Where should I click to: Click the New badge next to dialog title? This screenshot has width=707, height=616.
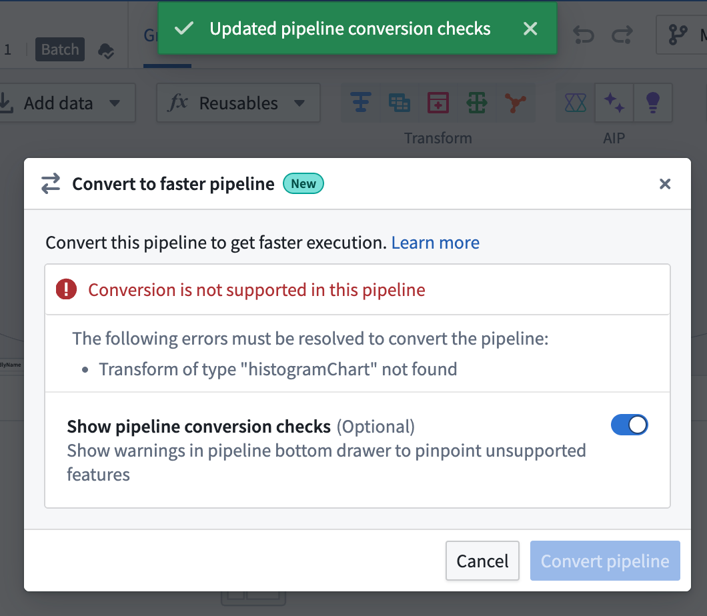tap(303, 183)
